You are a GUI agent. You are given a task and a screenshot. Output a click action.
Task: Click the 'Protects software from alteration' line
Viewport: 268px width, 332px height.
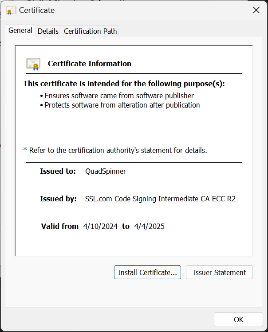tap(122, 105)
